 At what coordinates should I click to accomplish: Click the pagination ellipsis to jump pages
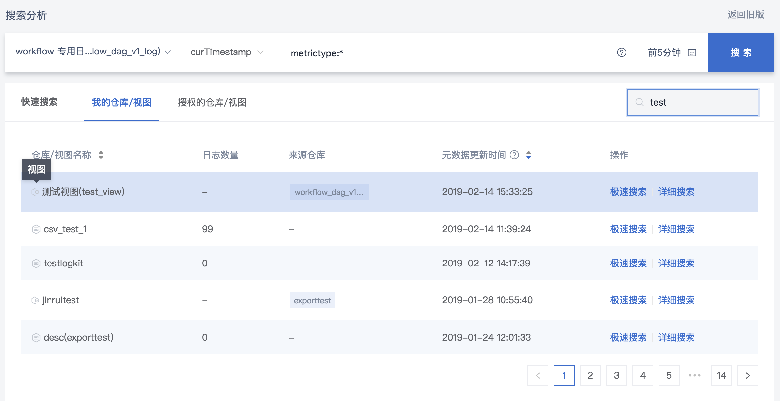point(695,375)
